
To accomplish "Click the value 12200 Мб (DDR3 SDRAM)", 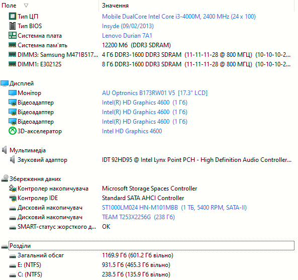I will tap(136, 45).
